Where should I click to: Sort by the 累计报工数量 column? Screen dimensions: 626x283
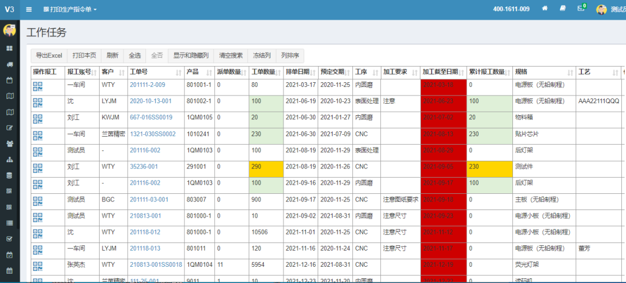click(489, 72)
